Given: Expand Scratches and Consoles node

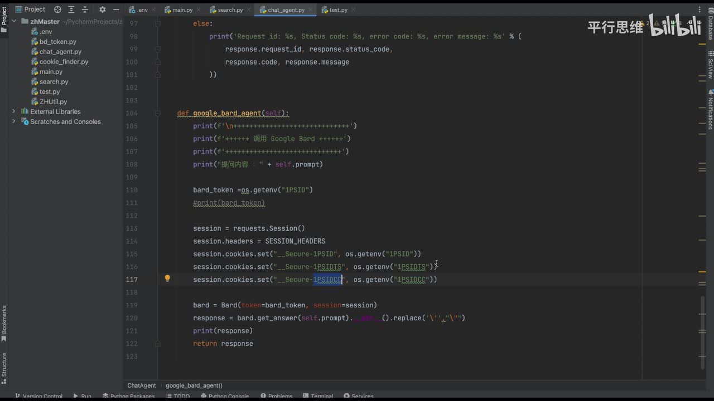Looking at the screenshot, I should pos(14,121).
